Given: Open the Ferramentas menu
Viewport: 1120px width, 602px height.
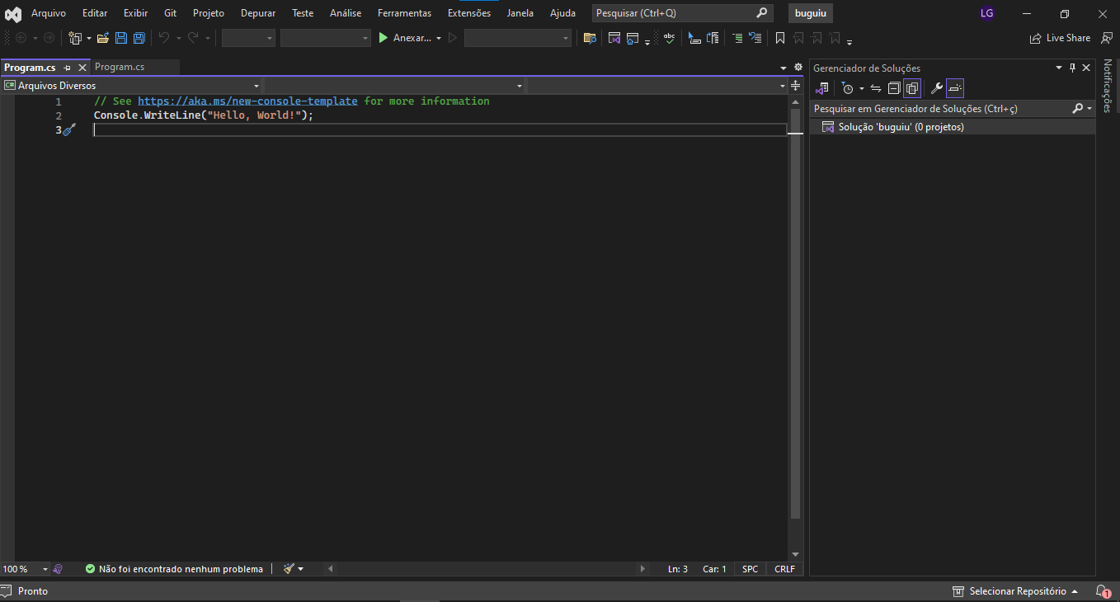Looking at the screenshot, I should pos(404,13).
